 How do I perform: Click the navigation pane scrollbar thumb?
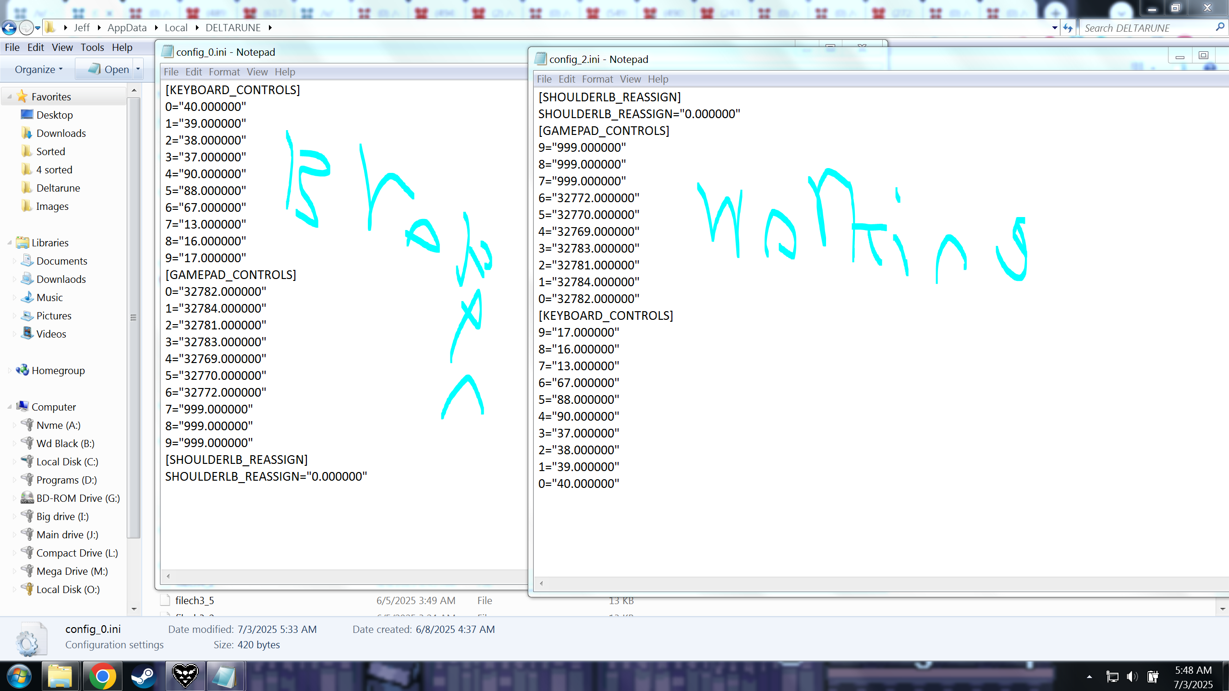pyautogui.click(x=134, y=317)
